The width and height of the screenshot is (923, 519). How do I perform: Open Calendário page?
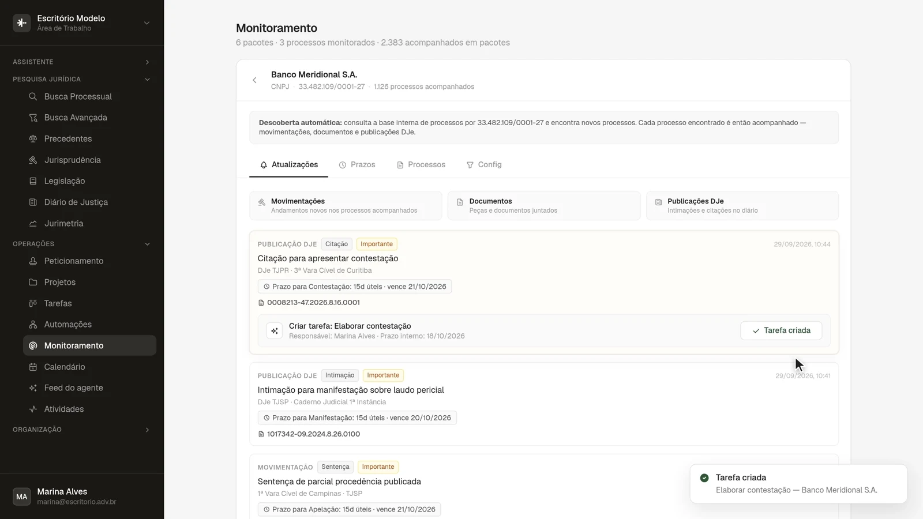pyautogui.click(x=89, y=367)
